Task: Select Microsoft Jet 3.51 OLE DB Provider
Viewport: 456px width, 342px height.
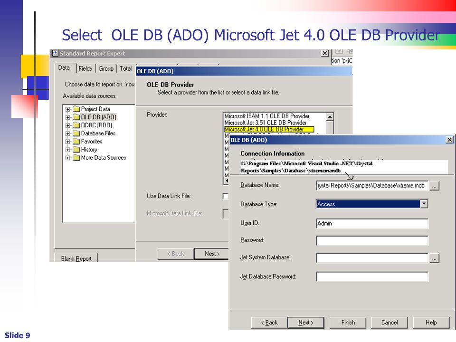Action: click(265, 123)
